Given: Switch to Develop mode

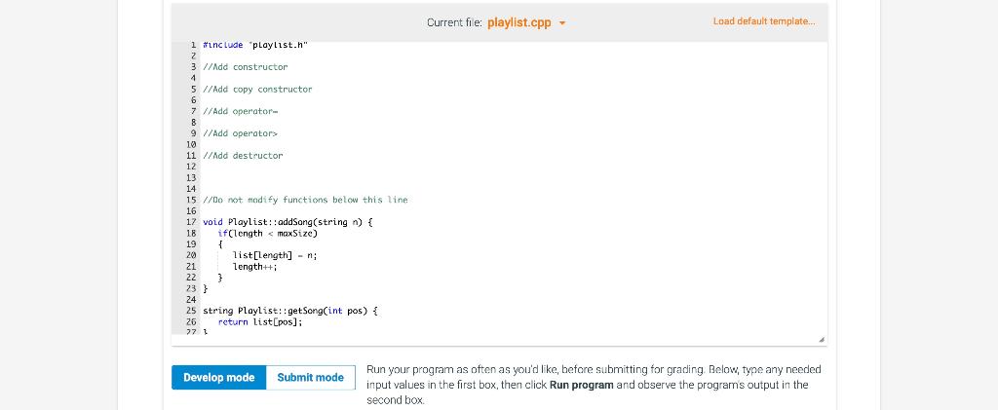Looking at the screenshot, I should (218, 378).
